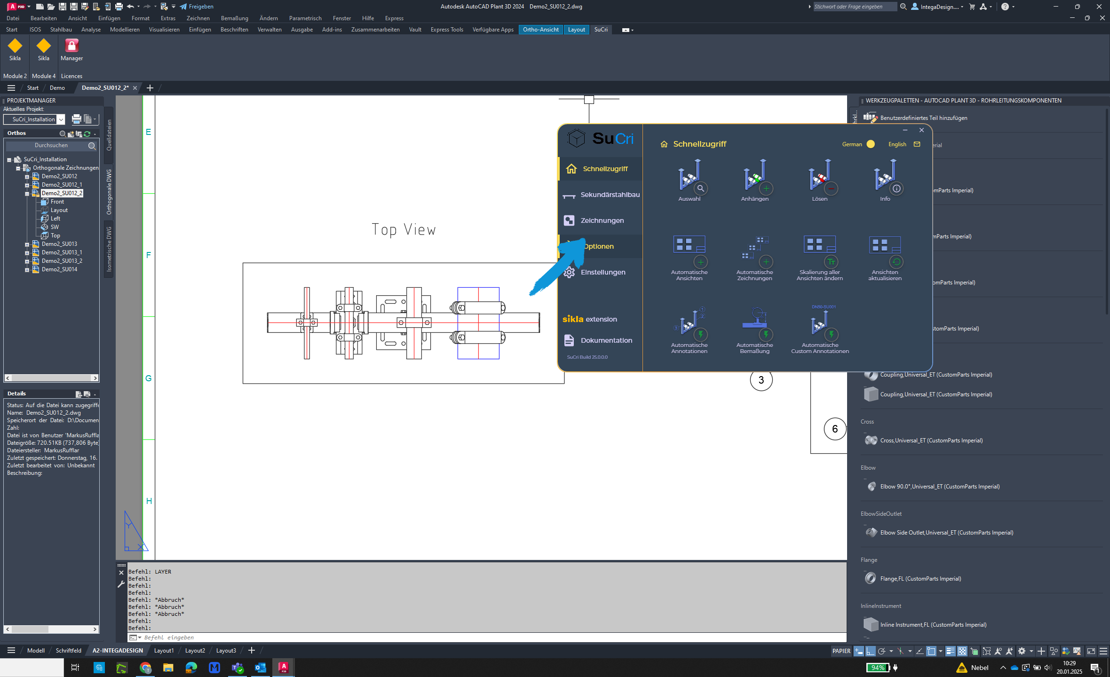Click the print icon in Project Manager
Image resolution: width=1110 pixels, height=677 pixels.
click(76, 119)
